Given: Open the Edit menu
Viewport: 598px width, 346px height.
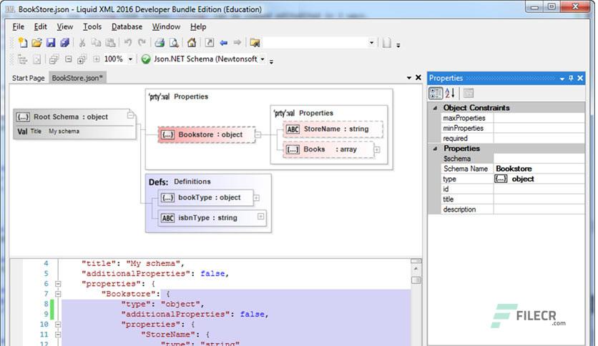Looking at the screenshot, I should pyautogui.click(x=40, y=26).
